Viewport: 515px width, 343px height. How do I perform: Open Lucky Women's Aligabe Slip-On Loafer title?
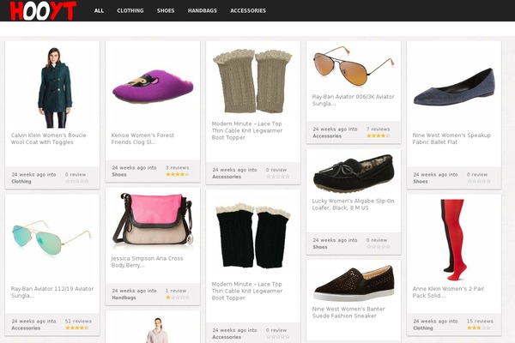(x=353, y=204)
